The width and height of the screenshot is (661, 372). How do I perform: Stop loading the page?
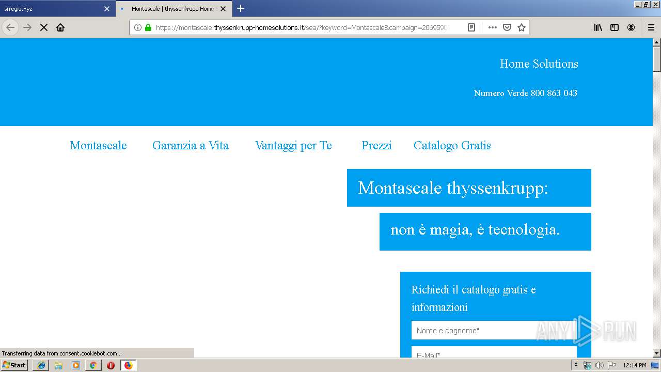44,27
